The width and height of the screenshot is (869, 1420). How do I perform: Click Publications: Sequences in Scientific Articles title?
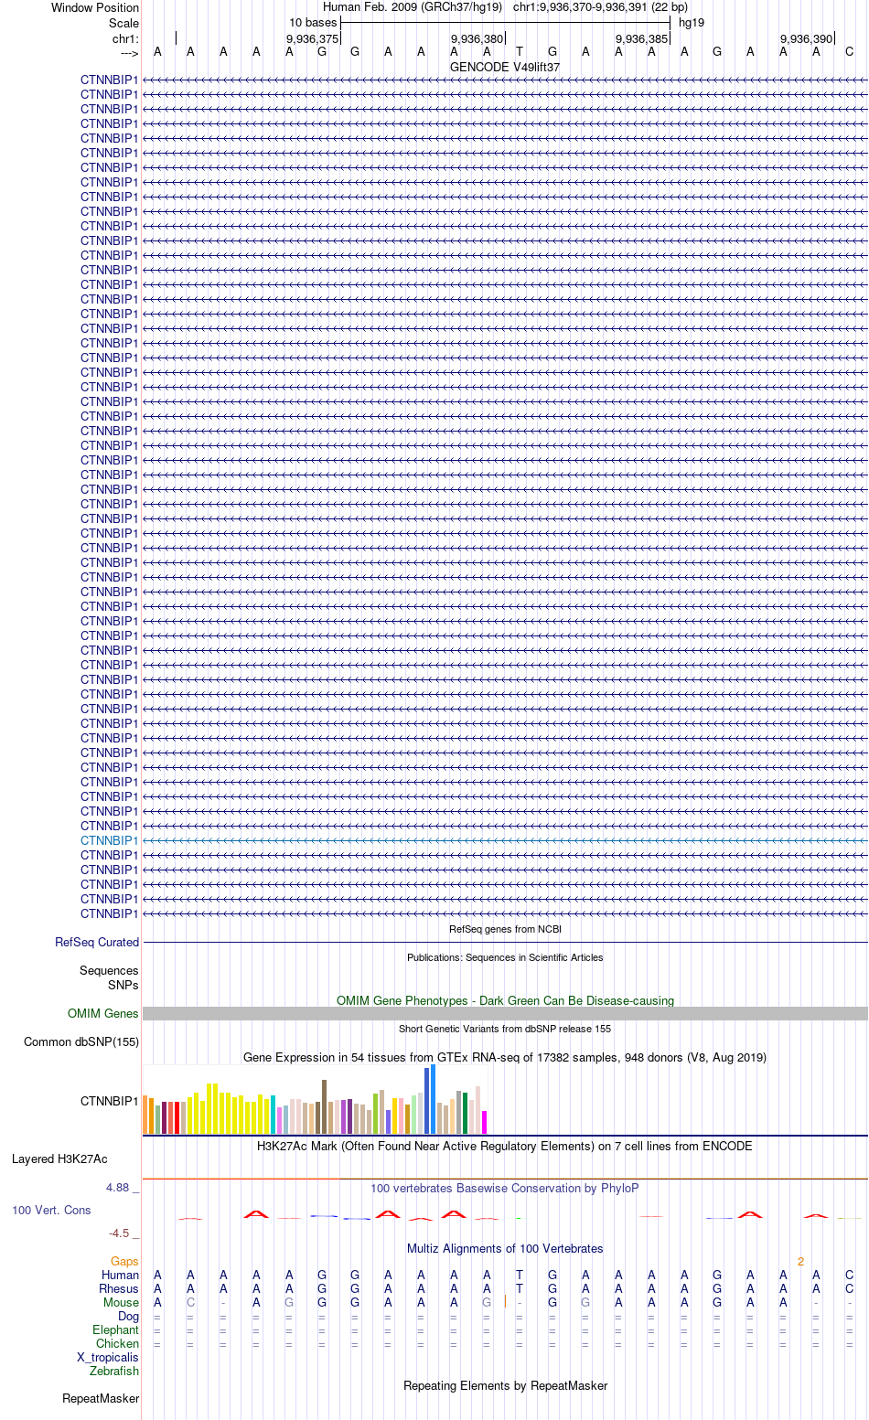tap(505, 957)
